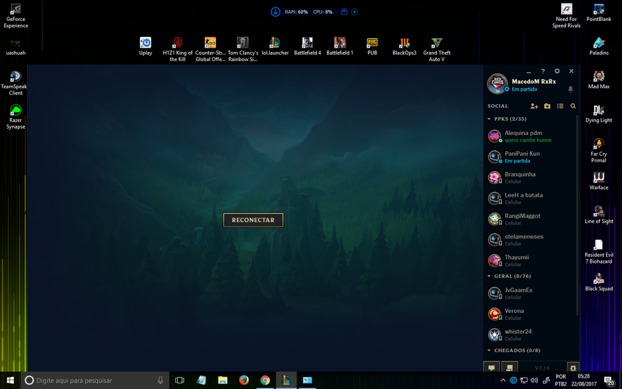Select the Dying Light shortcut

point(599,114)
